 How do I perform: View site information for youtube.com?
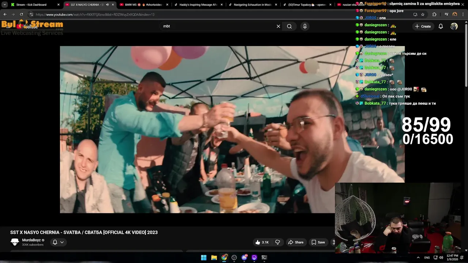(31, 15)
